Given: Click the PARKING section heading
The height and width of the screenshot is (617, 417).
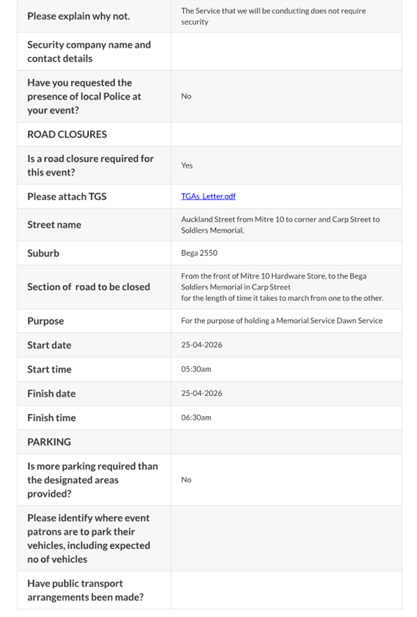Looking at the screenshot, I should 49,442.
